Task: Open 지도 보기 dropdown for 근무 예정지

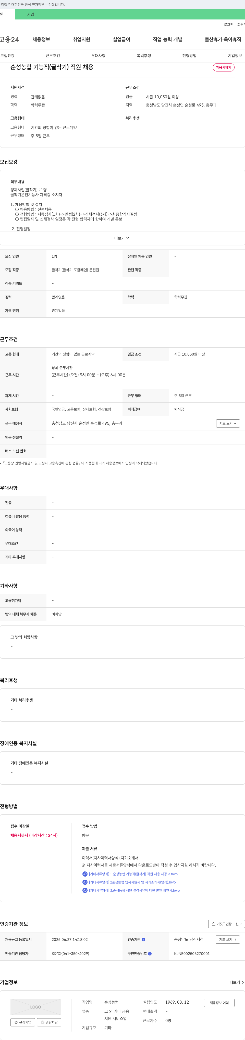Action: pyautogui.click(x=228, y=423)
